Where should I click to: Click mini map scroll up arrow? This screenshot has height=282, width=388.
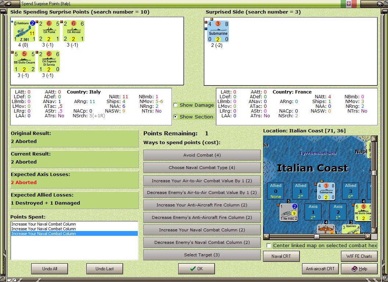(374, 138)
